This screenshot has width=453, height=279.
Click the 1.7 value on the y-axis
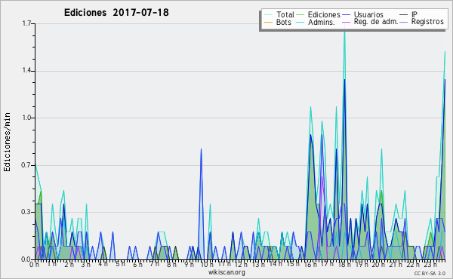coord(26,23)
